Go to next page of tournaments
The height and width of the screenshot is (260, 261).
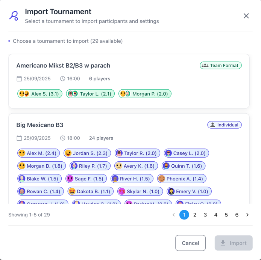pyautogui.click(x=247, y=215)
